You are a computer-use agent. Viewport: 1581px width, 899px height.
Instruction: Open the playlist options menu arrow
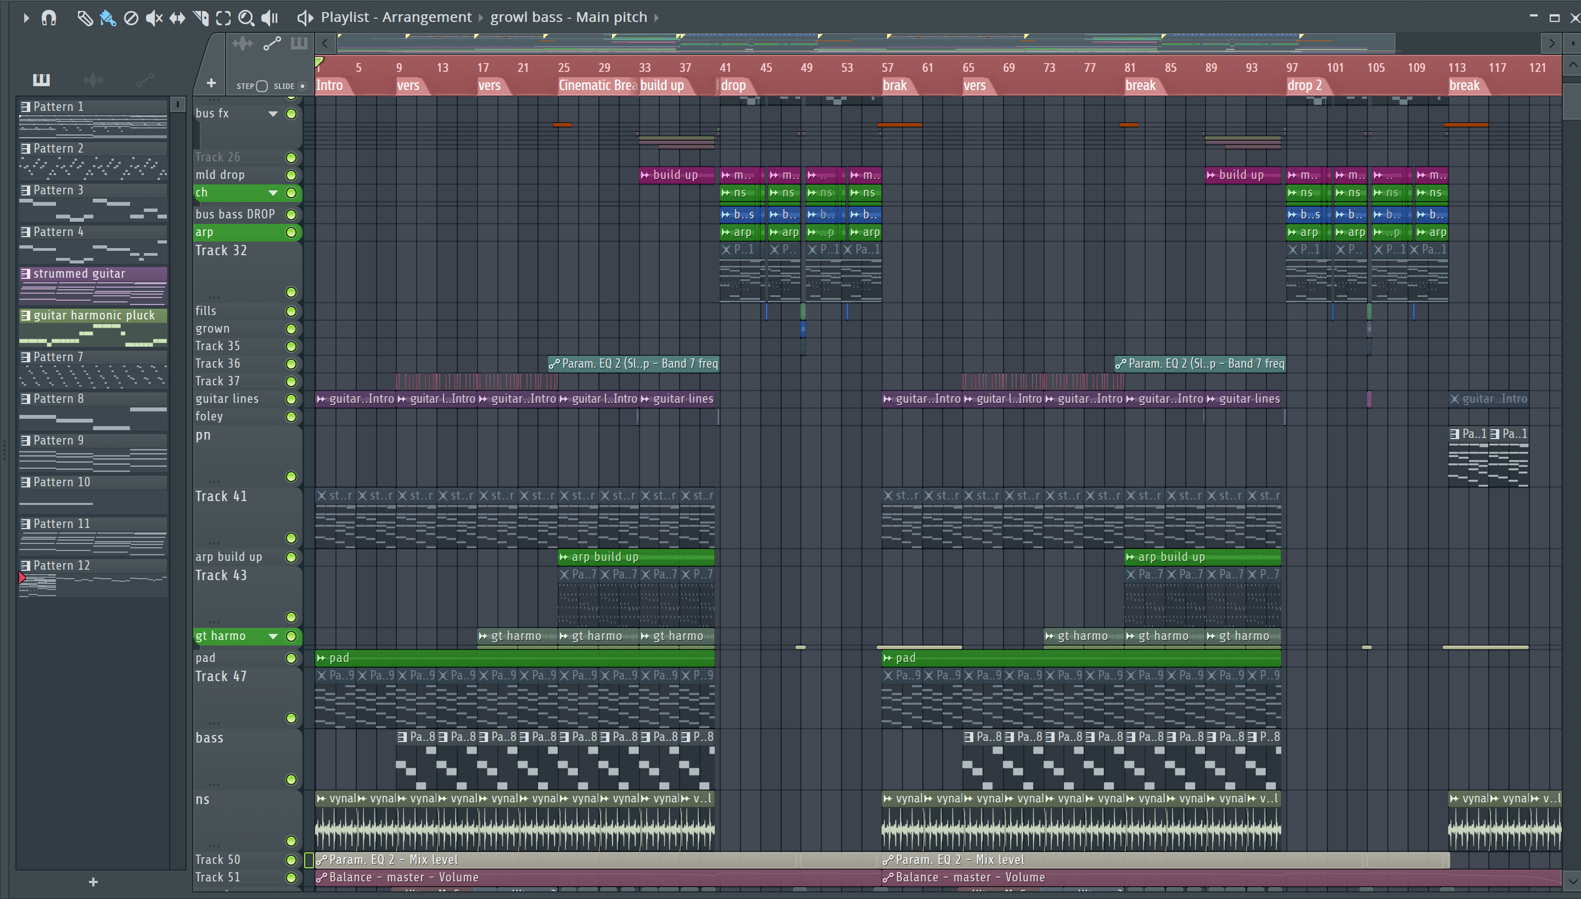(25, 18)
